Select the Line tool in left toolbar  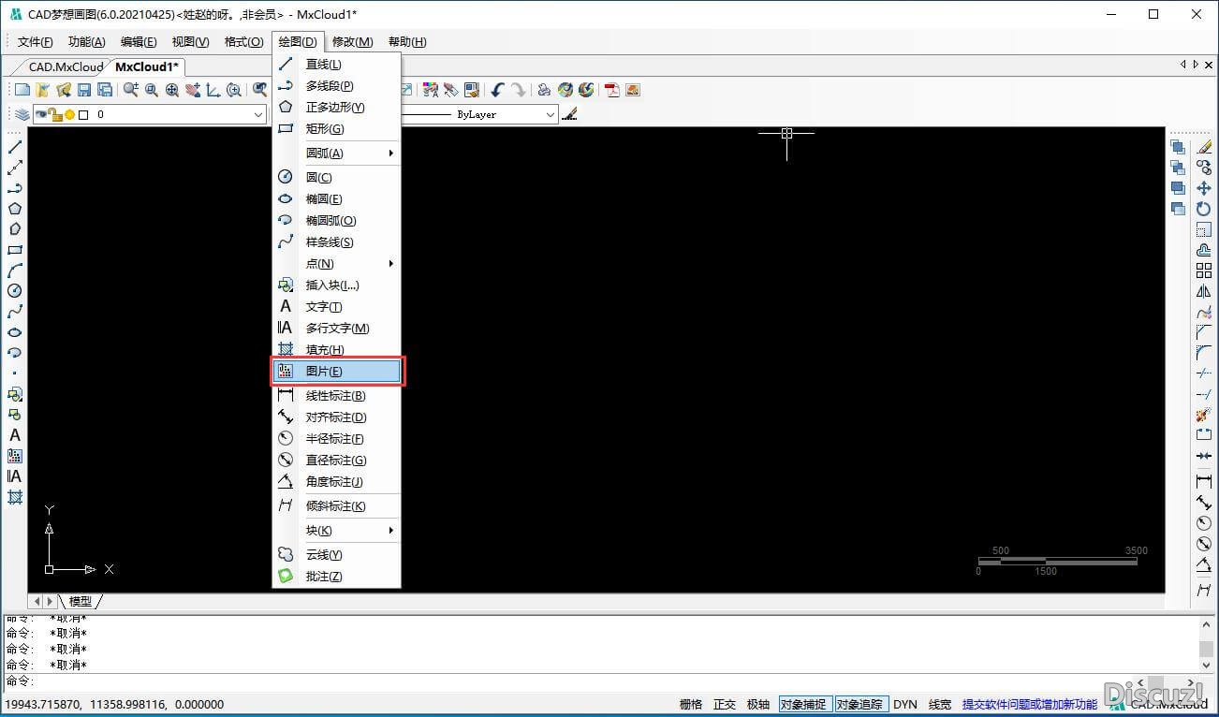click(15, 147)
